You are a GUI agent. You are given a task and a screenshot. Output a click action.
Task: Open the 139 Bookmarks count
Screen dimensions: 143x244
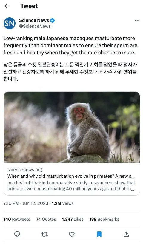pyautogui.click(x=104, y=219)
